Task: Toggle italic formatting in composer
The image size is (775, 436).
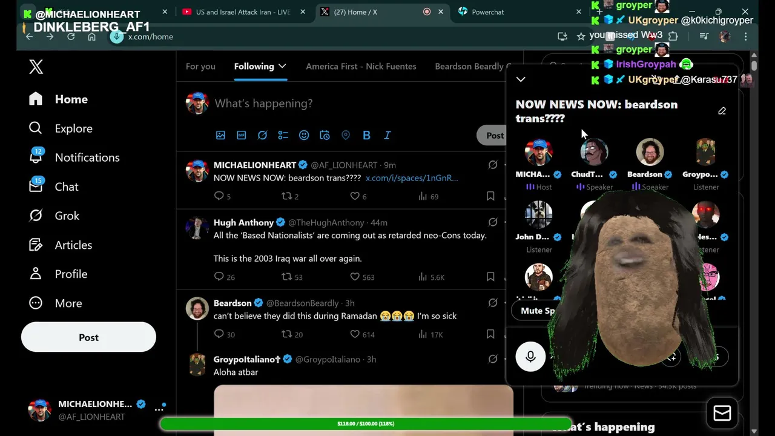Action: (x=387, y=135)
